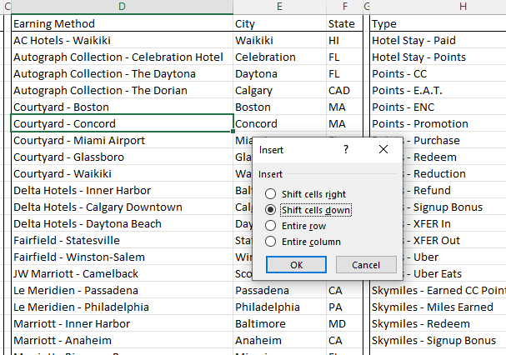The image size is (506, 355).
Task: Click the PA state cell
Action: (344, 307)
